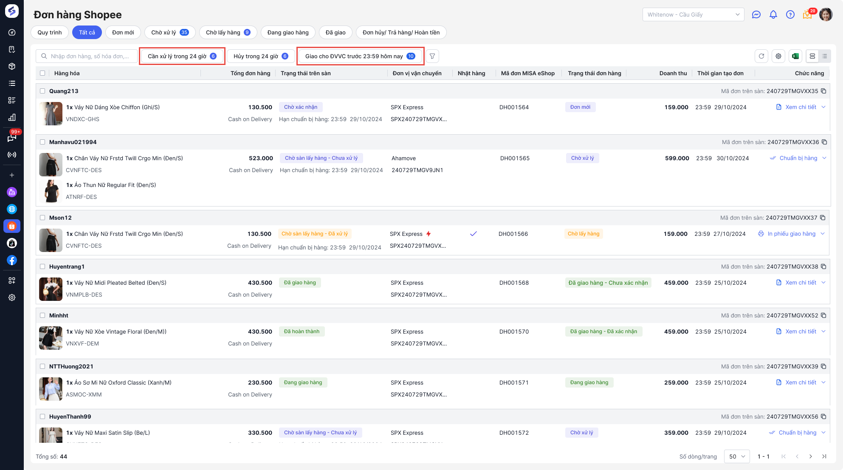Click Chuẩn bị hàng for Manhavu021994 order
The image size is (843, 470).
tap(793, 158)
